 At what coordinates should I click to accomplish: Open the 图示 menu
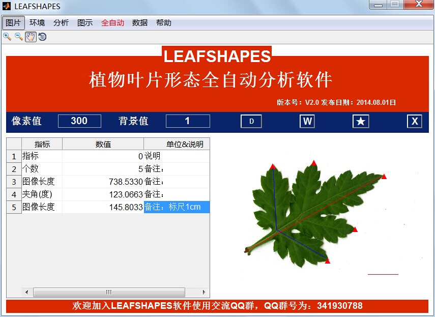click(85, 23)
